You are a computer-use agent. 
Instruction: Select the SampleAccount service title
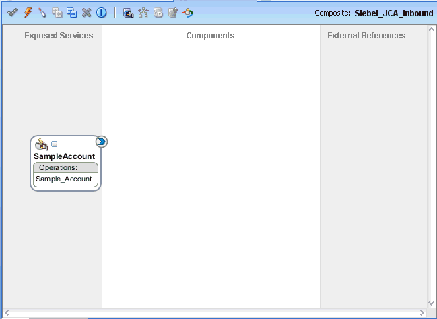point(65,156)
